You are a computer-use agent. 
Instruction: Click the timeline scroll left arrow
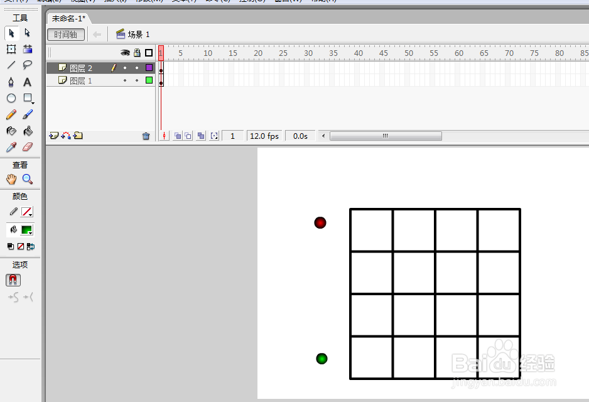323,136
